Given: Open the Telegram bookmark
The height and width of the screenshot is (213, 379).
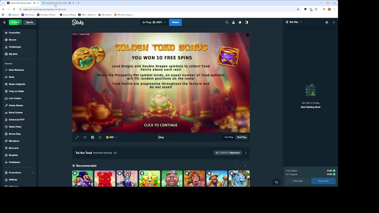Looking at the screenshot, I should [14, 15].
